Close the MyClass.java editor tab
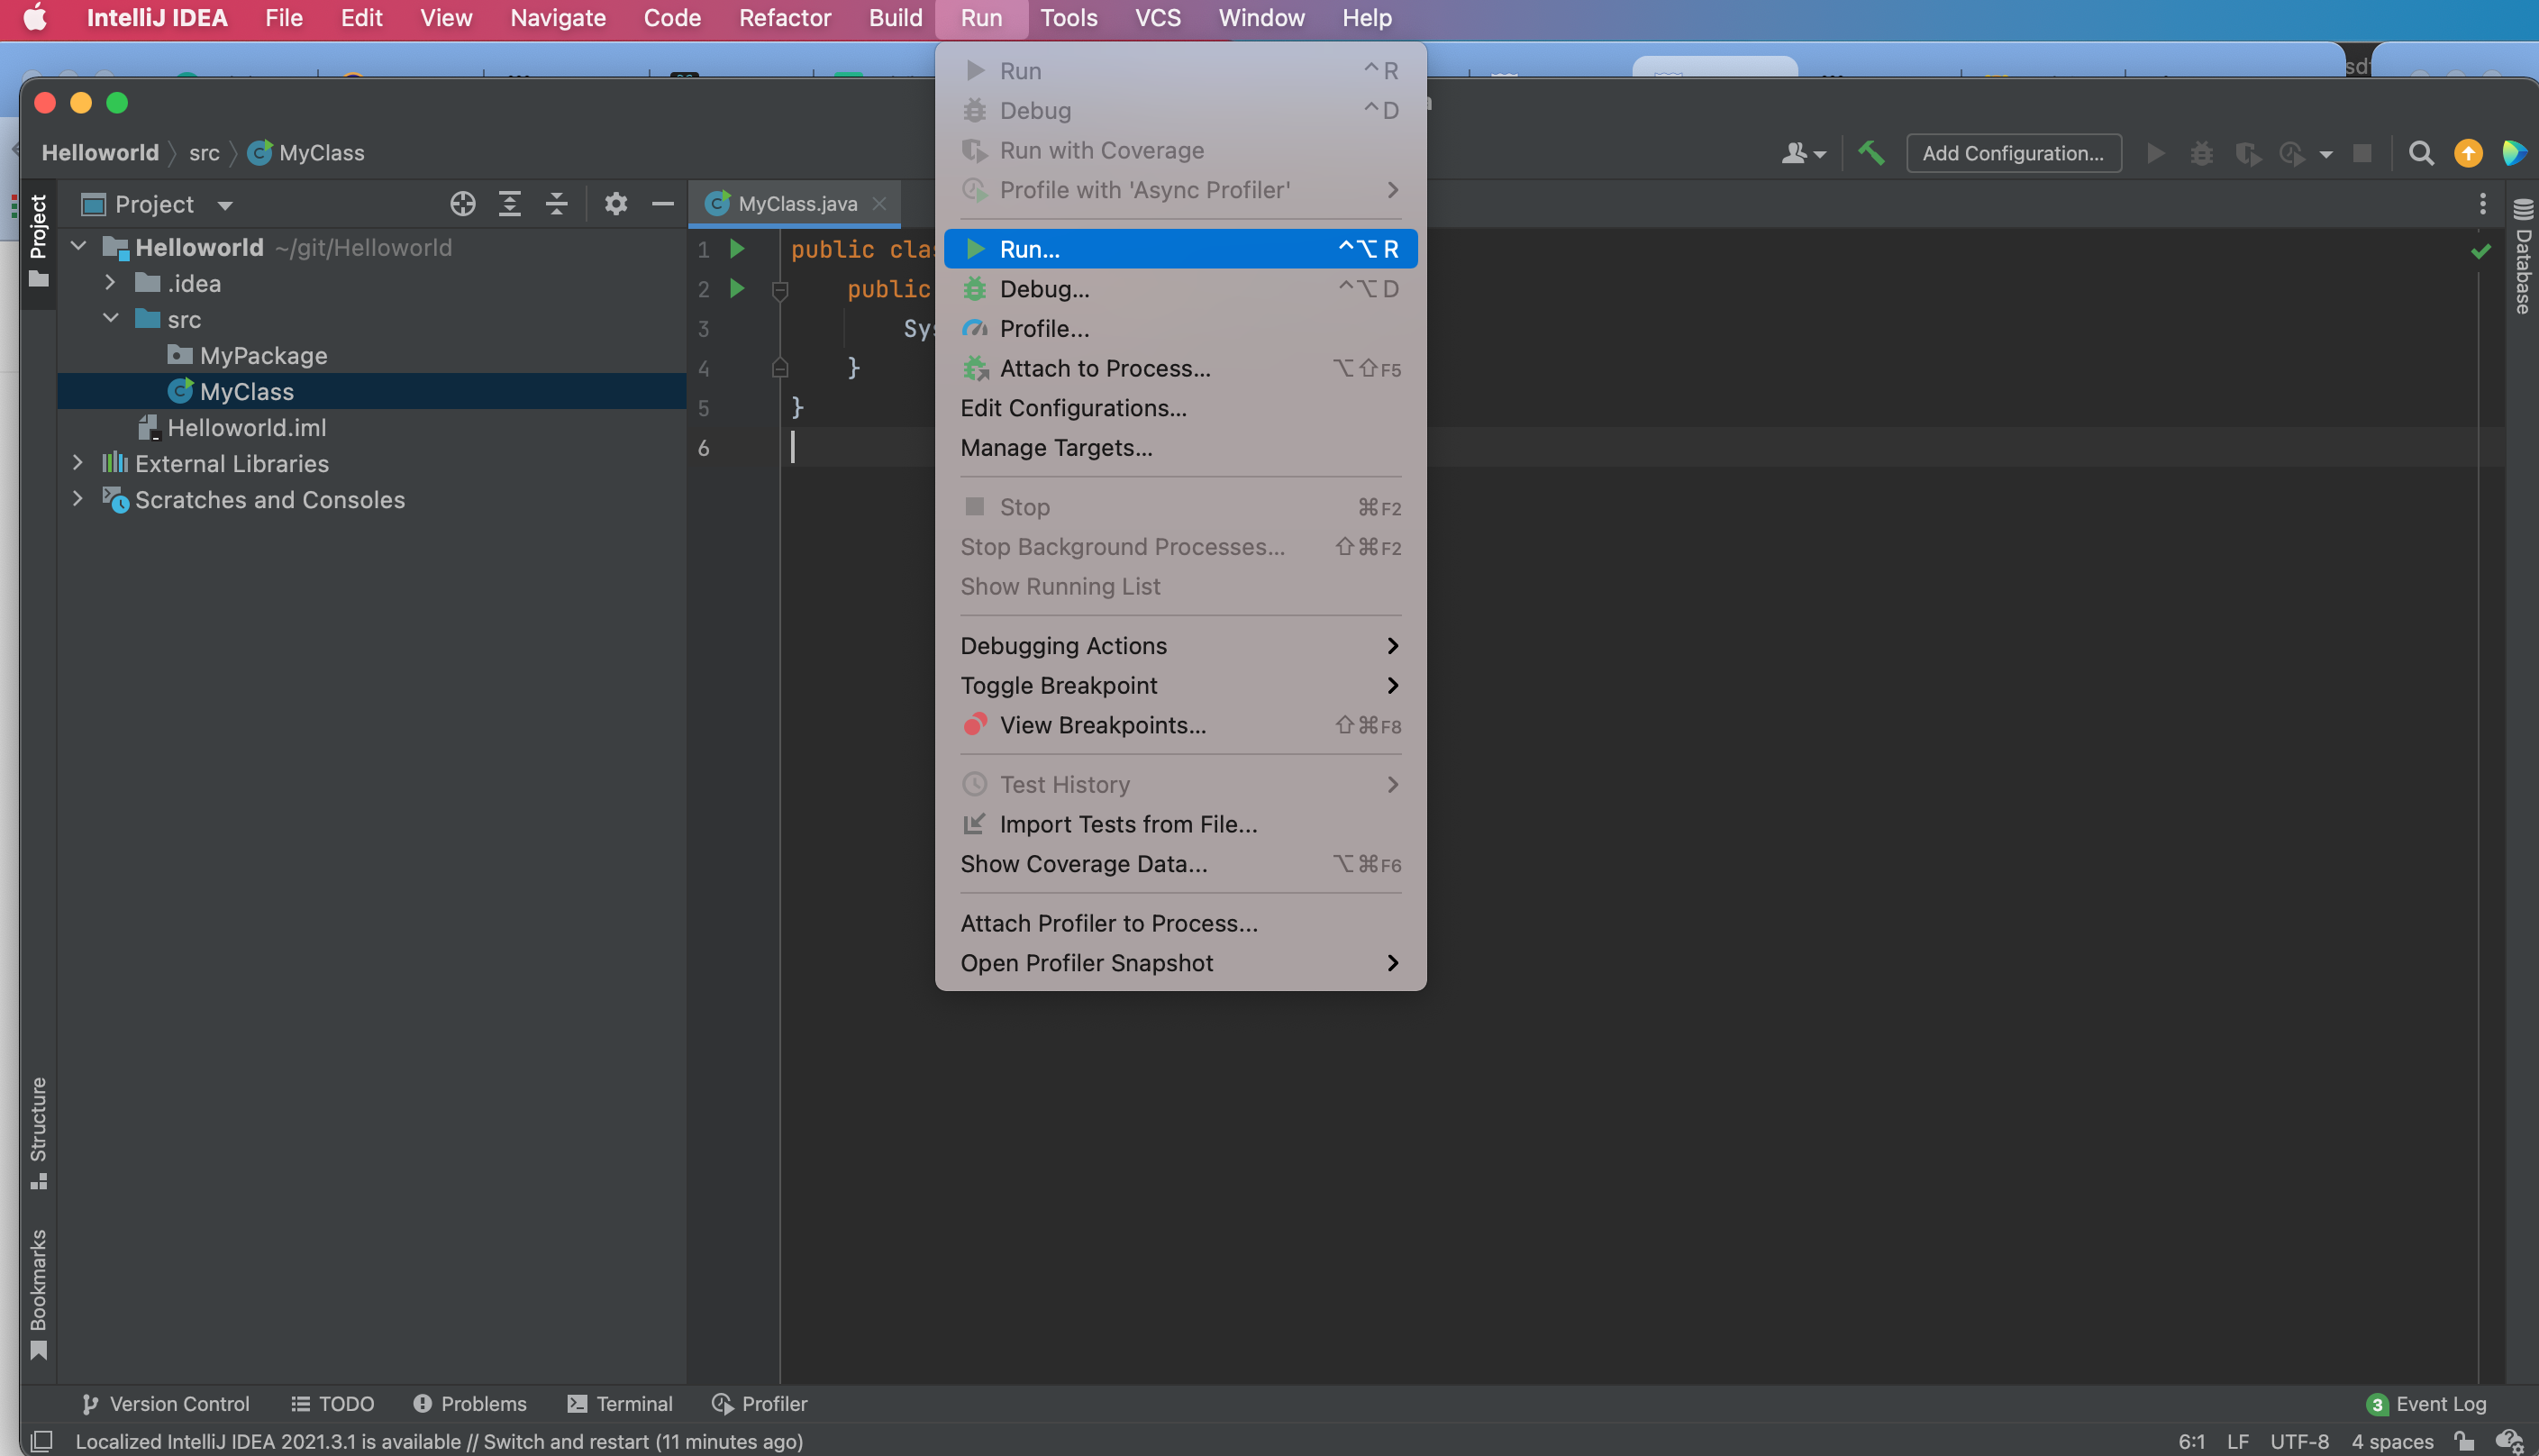Viewport: 2539px width, 1456px height. (x=879, y=204)
